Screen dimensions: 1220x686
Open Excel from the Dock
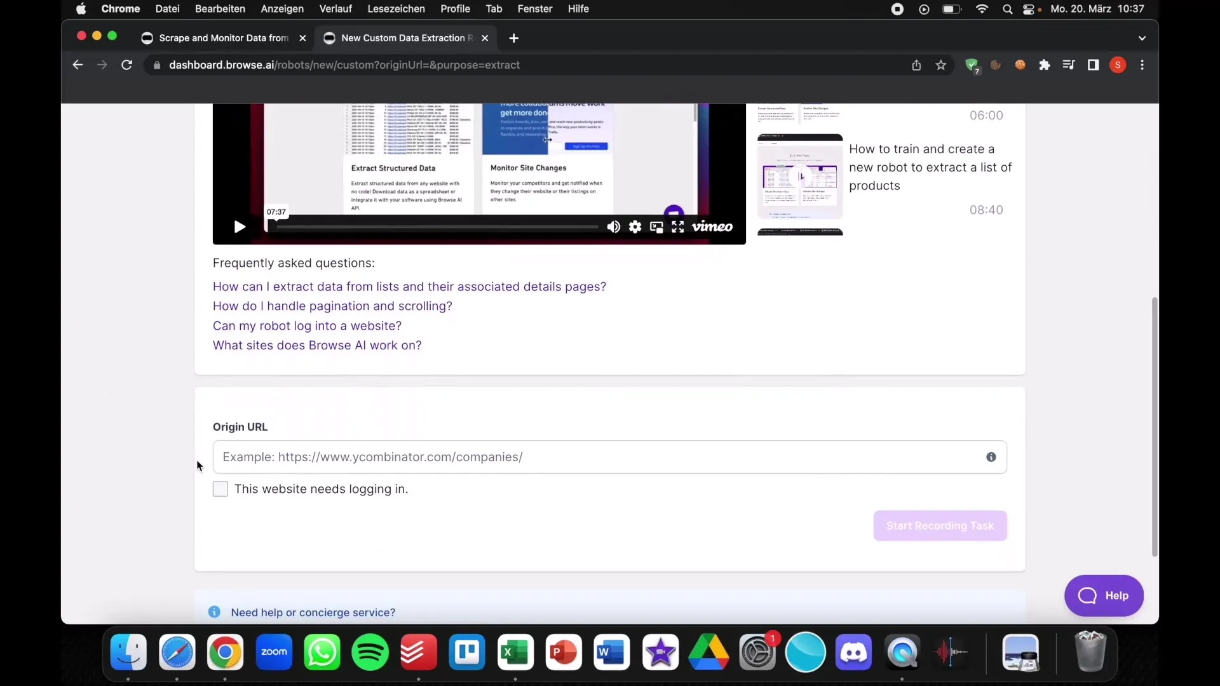[515, 652]
